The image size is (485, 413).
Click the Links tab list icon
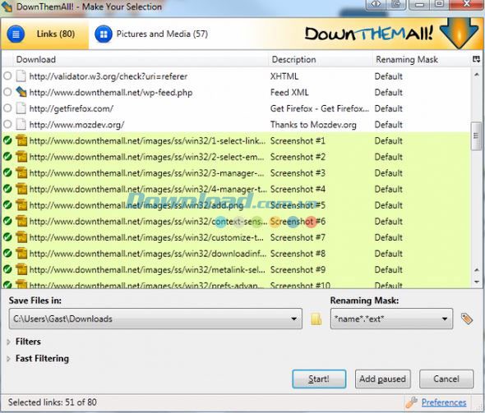tap(16, 34)
